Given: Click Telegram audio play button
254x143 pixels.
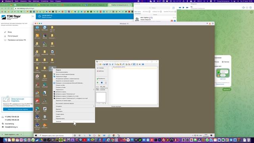Looking at the screenshot, I should click(x=183, y=8).
